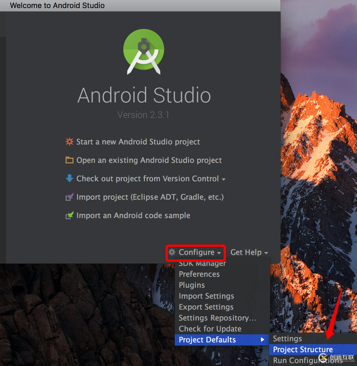Select Import Settings menu entry
The width and height of the screenshot is (357, 366).
222,296
